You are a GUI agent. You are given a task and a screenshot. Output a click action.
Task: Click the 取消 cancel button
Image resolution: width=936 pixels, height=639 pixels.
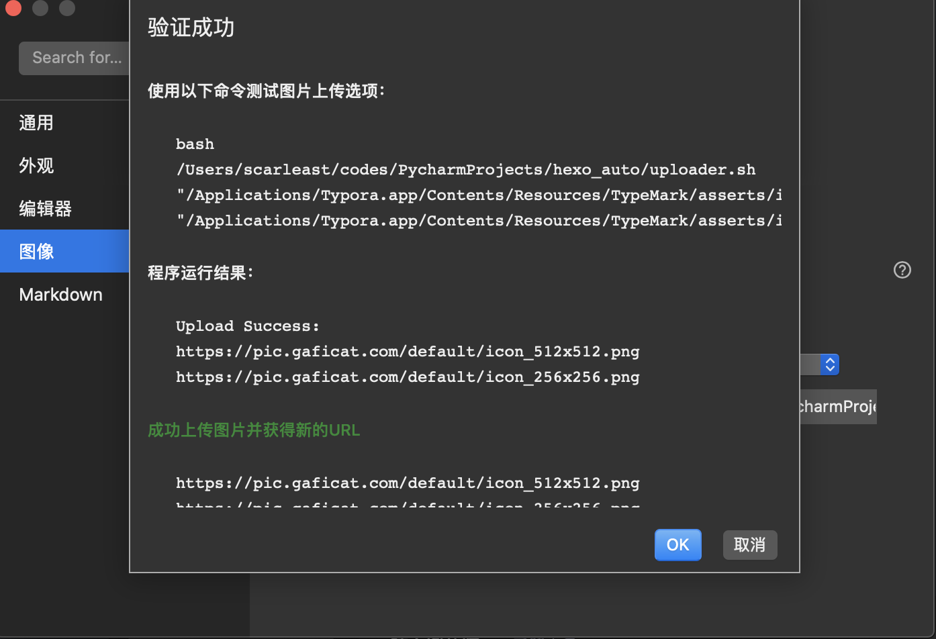coord(750,544)
